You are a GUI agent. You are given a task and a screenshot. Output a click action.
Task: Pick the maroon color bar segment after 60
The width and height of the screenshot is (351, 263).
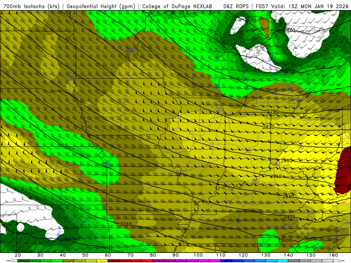click(114, 261)
